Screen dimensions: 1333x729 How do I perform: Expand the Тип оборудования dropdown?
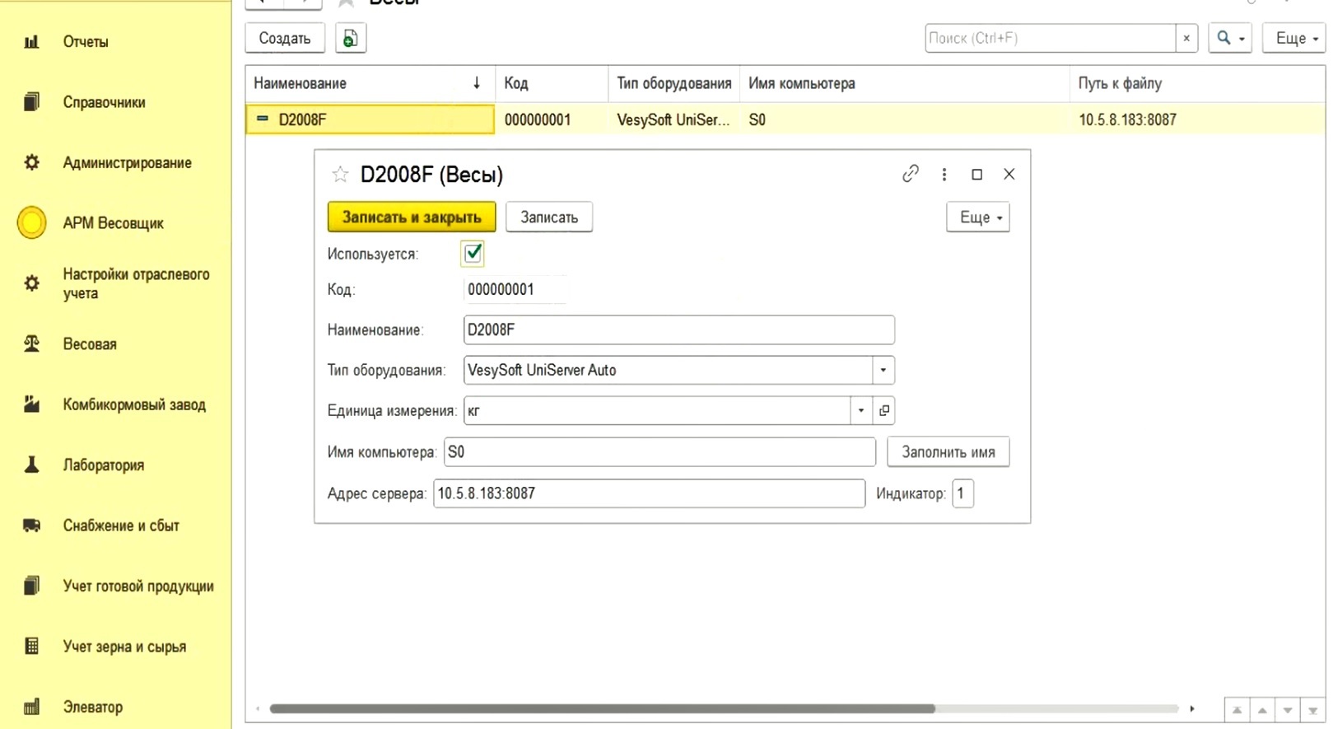click(883, 370)
